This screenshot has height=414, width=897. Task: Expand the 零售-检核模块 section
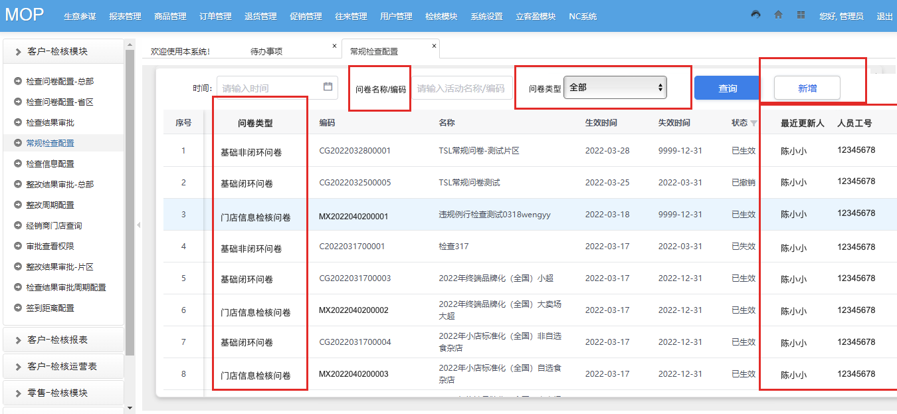pyautogui.click(x=63, y=393)
